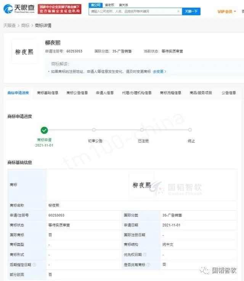Click the 等待实质审查 status cell in table
This screenshot has width=244, height=281.
[59, 225]
